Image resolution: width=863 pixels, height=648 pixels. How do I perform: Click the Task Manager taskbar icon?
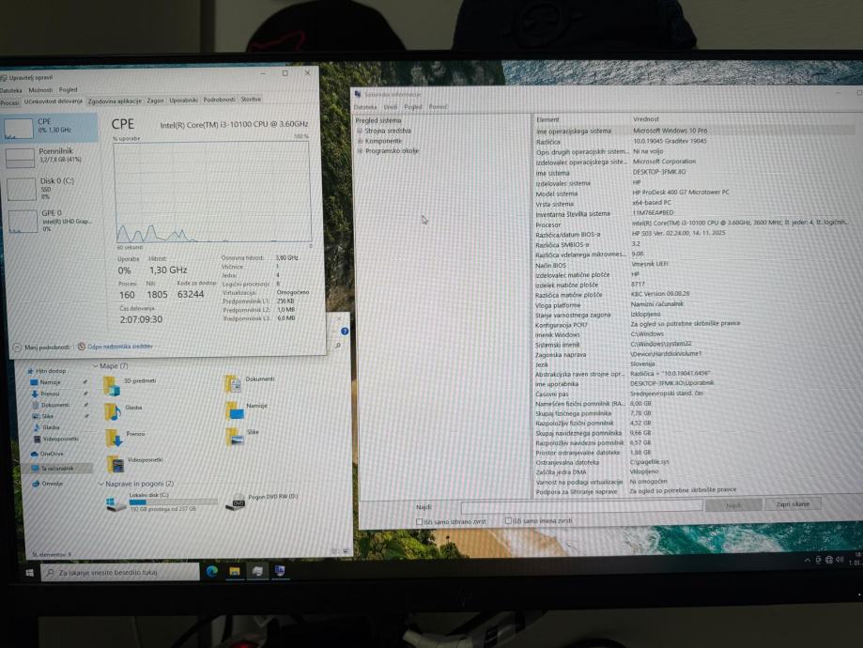tap(257, 572)
